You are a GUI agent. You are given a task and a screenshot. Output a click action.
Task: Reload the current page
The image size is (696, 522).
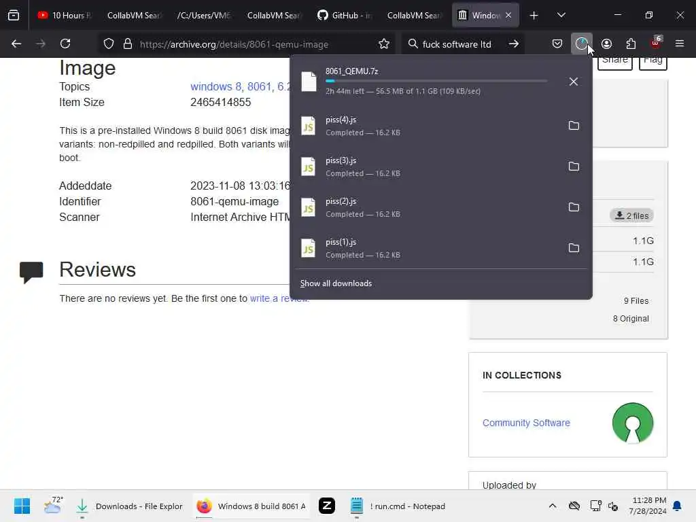(x=65, y=44)
